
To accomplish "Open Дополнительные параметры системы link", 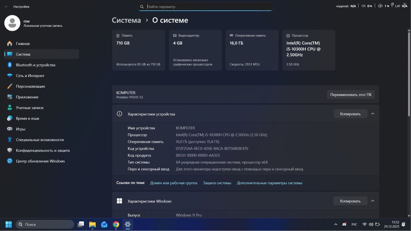I will pos(270,183).
